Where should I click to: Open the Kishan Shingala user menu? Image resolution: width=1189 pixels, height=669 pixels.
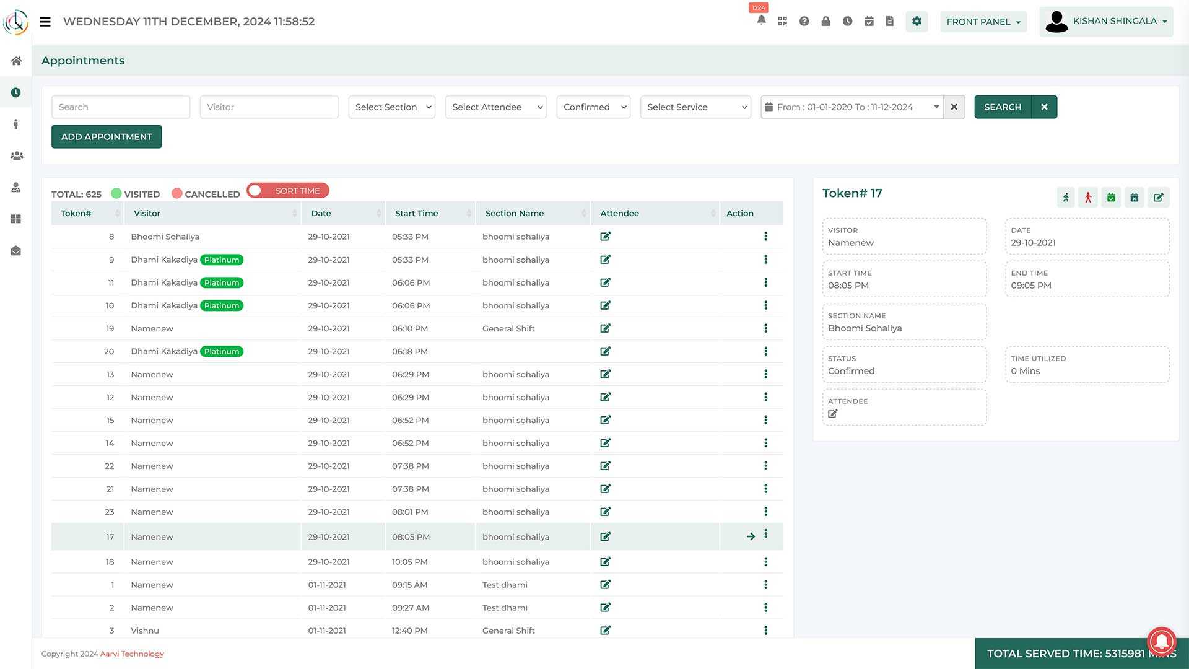pyautogui.click(x=1106, y=22)
